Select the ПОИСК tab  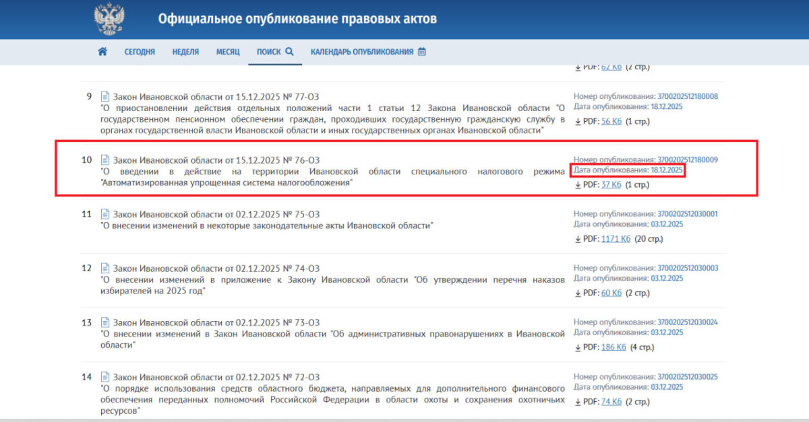275,52
